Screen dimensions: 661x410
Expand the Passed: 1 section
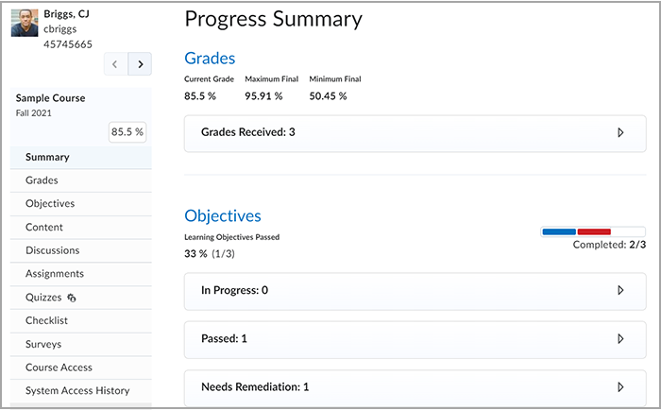click(415, 339)
